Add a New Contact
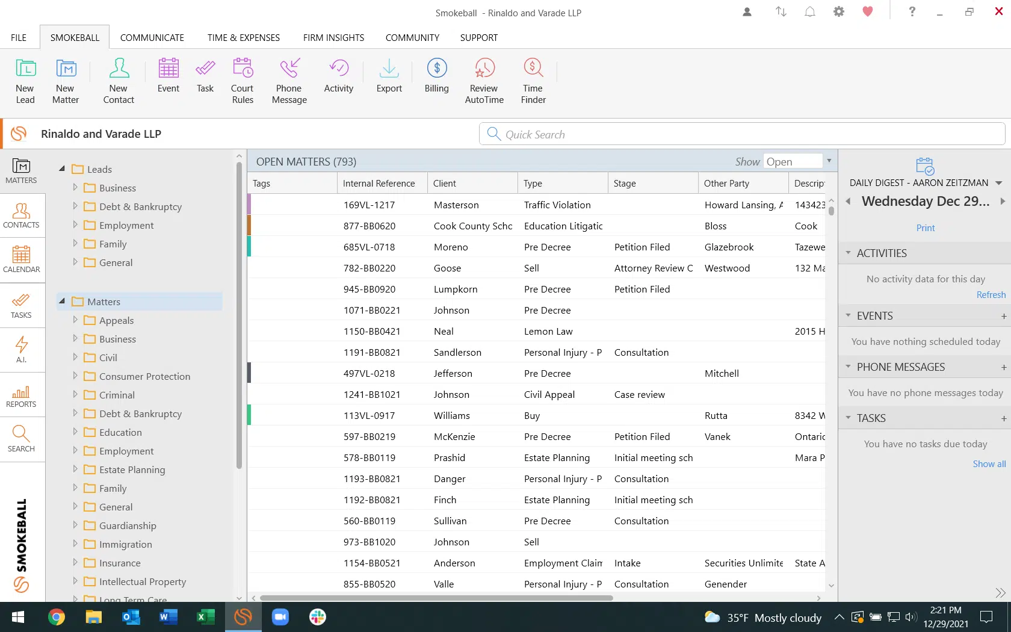 119,80
